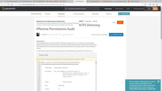
Task: Open the Subscribed section
Action: 95,14
